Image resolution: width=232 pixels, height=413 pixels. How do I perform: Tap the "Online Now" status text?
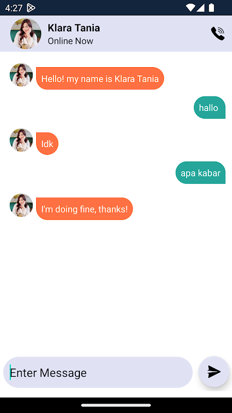tap(71, 41)
